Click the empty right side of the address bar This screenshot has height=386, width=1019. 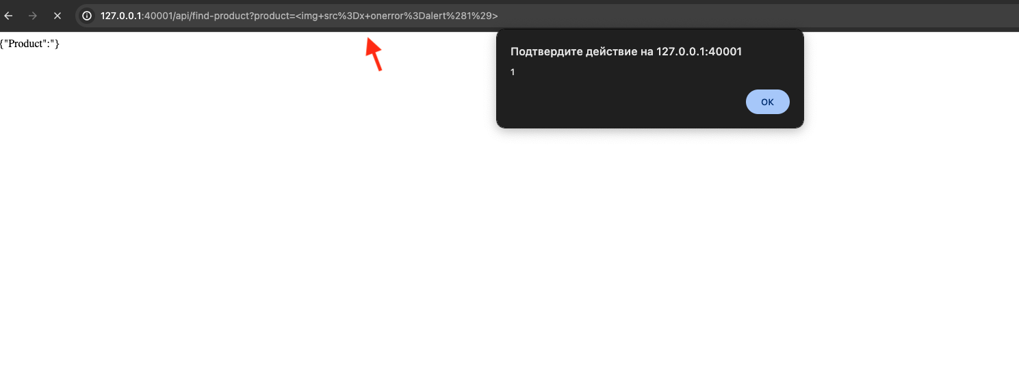(x=753, y=15)
